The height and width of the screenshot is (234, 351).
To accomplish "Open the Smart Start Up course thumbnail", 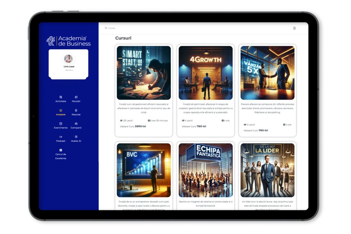I will coord(144,73).
